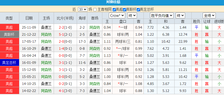The width and height of the screenshot is (224, 95).
Task: Click the corner count 11-6
Action: 82,63
